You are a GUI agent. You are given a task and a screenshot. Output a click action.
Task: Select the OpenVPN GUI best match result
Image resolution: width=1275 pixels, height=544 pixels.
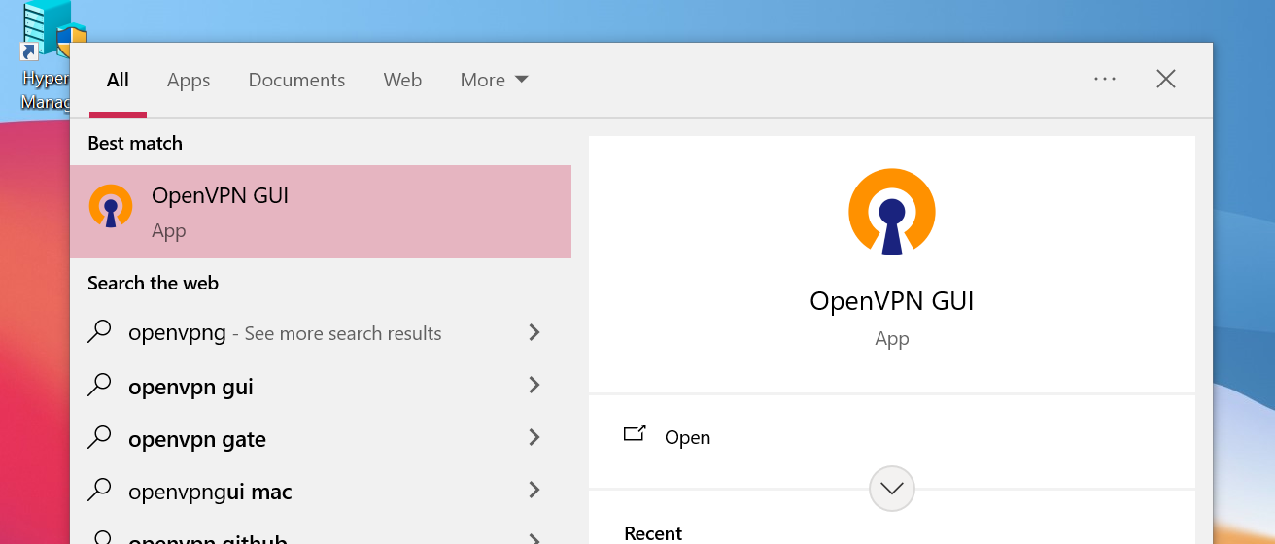pos(321,211)
